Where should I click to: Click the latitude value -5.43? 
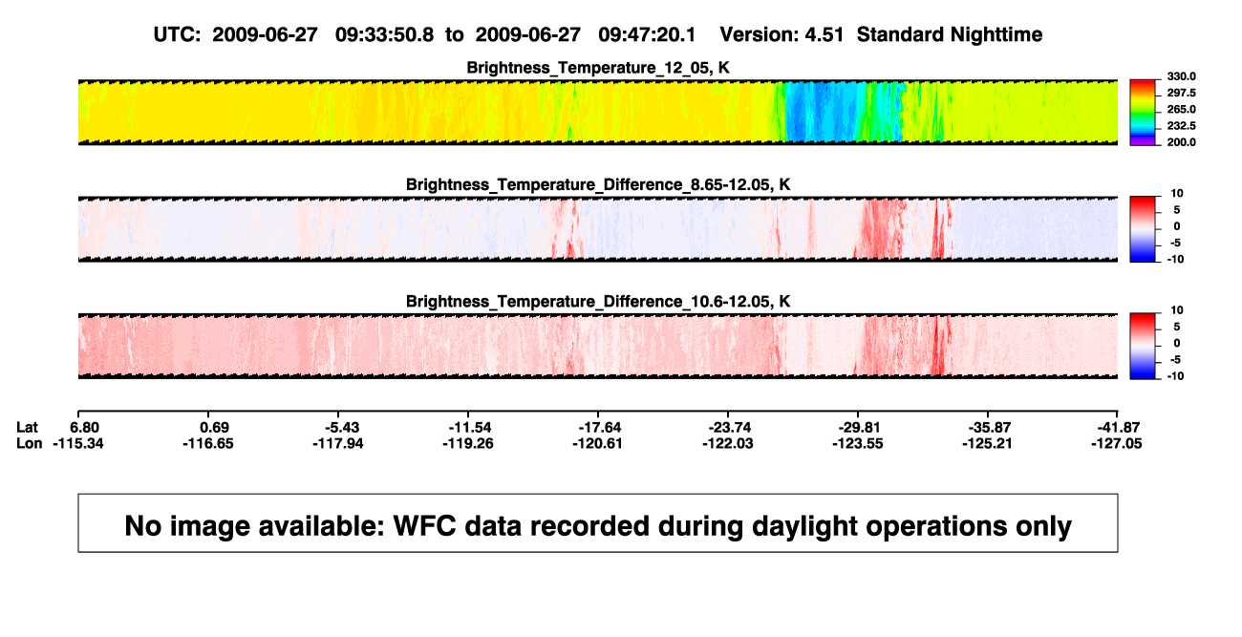(342, 426)
